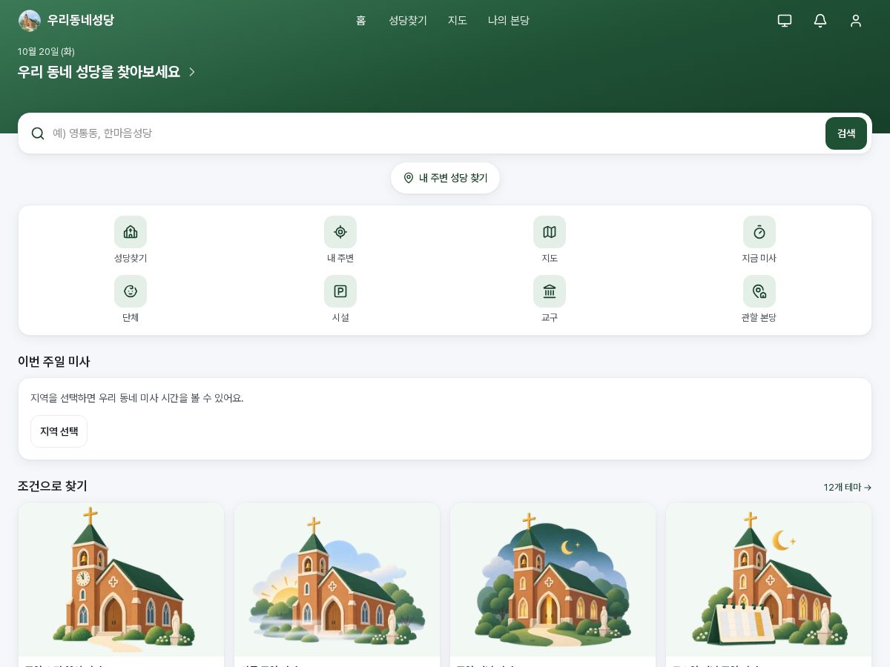Click the 우리동네성당 site title text

(x=81, y=21)
